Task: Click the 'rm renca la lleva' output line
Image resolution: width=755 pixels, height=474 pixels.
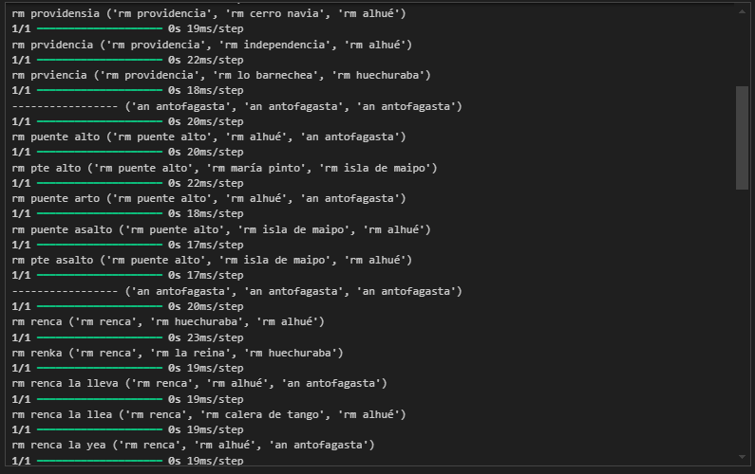Action: 198,383
